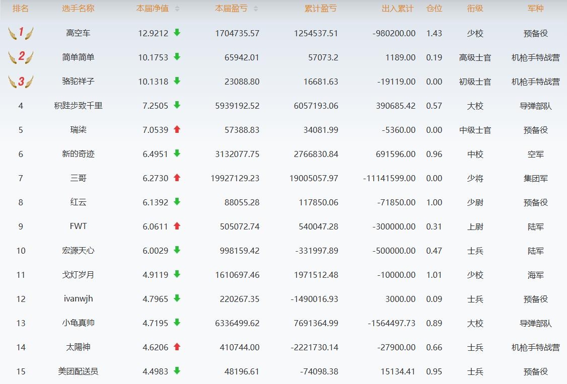Open player 美团配送员's profile

click(x=78, y=371)
